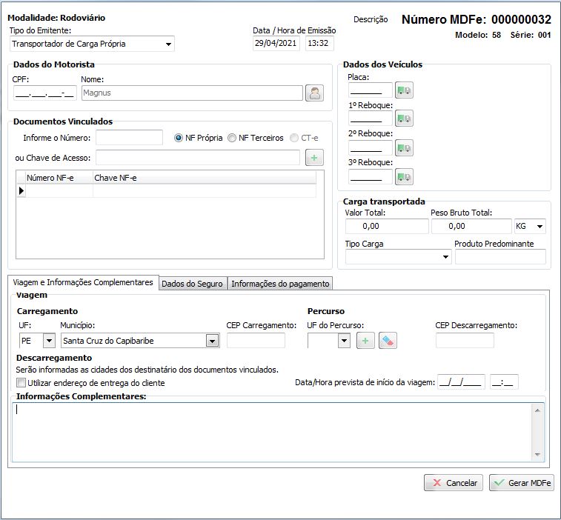Click the 2º Reboque plate field
The image size is (561, 520).
(x=371, y=147)
